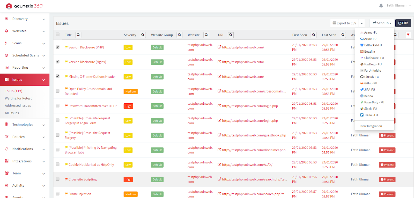This screenshot has width=414, height=198.
Task: Click the search icon beside URL column
Action: pos(231,35)
